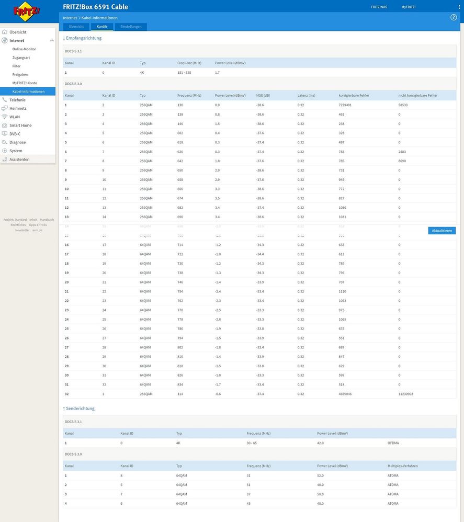Open the FRITZ!NAS link
This screenshot has width=464, height=522.
click(379, 7)
